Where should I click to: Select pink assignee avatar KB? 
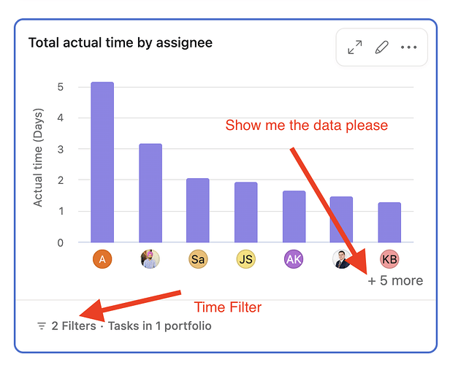pos(389,259)
